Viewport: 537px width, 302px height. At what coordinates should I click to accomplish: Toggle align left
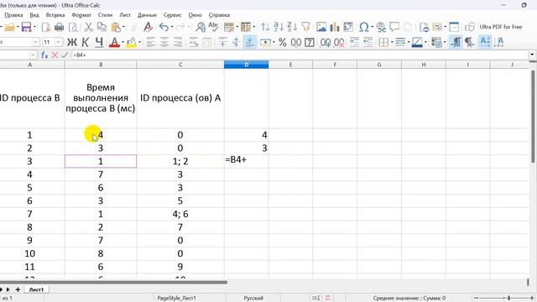[150, 42]
